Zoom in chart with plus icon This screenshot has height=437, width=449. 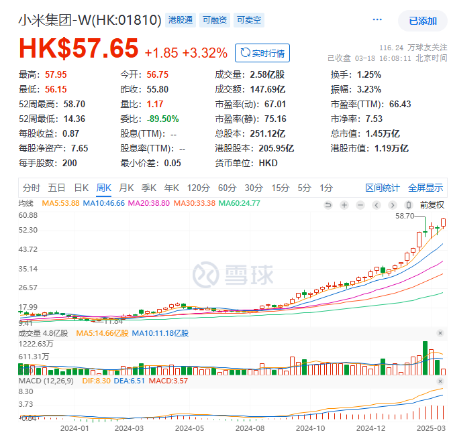tap(344, 205)
